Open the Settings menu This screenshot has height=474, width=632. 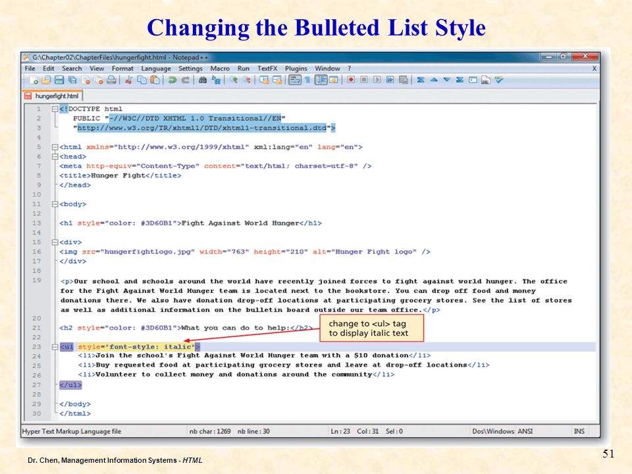(190, 68)
